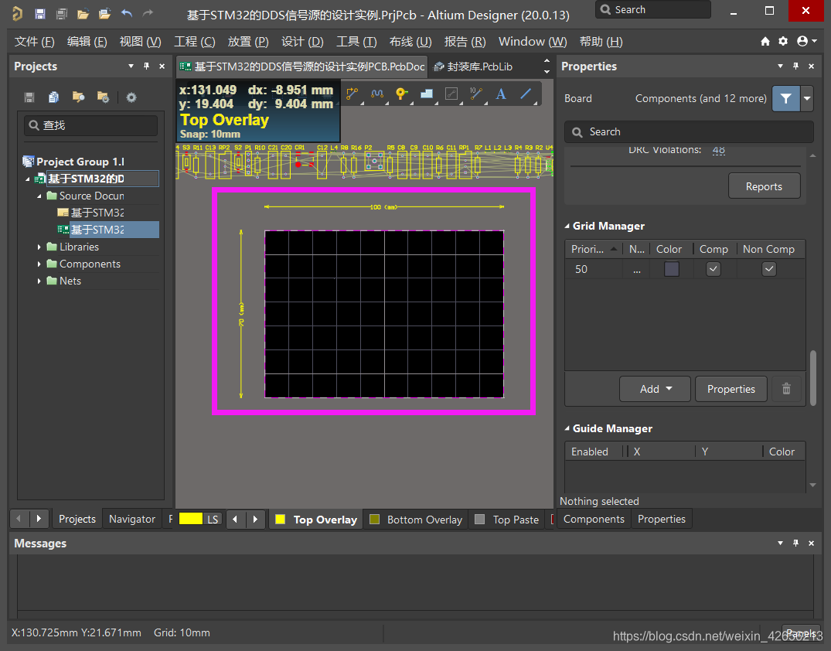The height and width of the screenshot is (651, 831).
Task: Open the filter dropdown arrow beside funnel
Action: (x=806, y=99)
